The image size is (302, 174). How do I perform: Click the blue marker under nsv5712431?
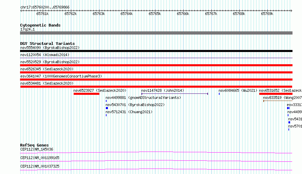[106, 115]
